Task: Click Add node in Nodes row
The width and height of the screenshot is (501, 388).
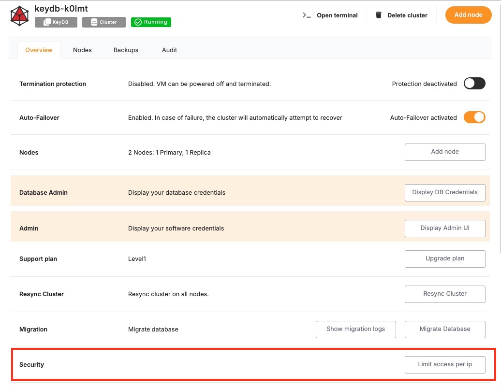Action: coord(444,152)
